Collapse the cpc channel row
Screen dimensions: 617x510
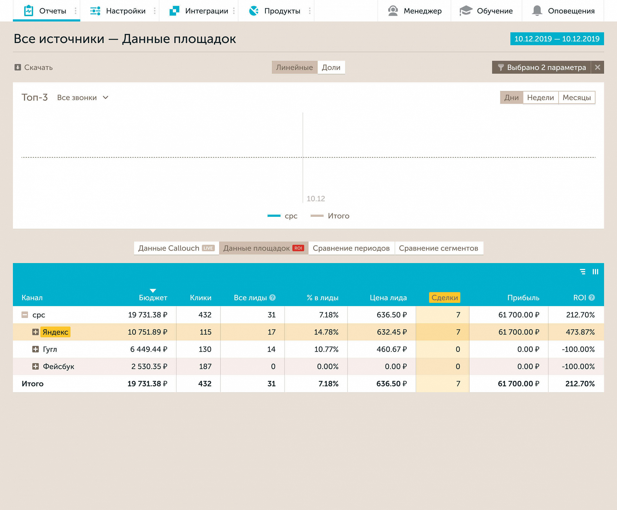pyautogui.click(x=25, y=315)
